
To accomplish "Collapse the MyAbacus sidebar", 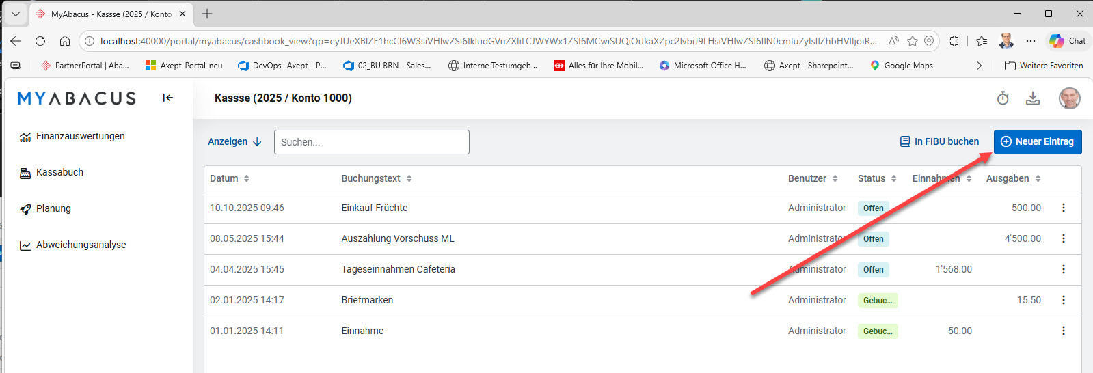I will pos(168,98).
